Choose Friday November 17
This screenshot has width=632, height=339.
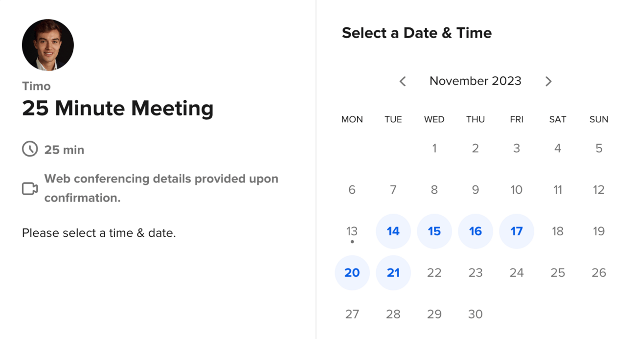point(517,231)
